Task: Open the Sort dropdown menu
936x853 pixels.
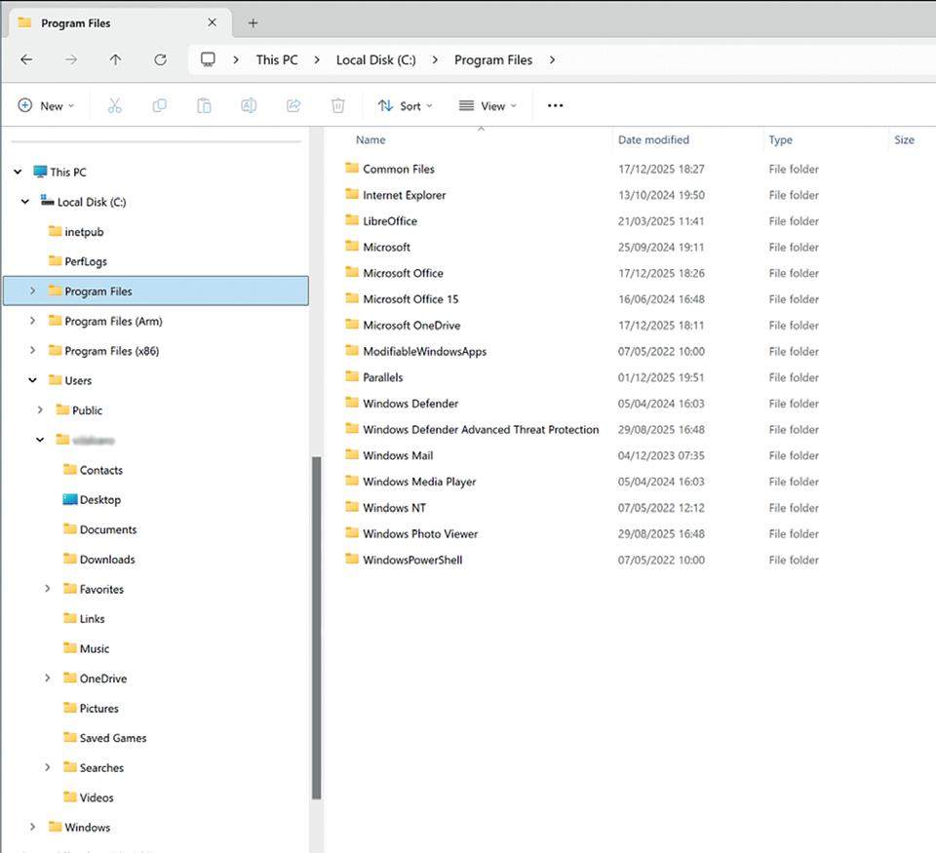Action: click(406, 105)
